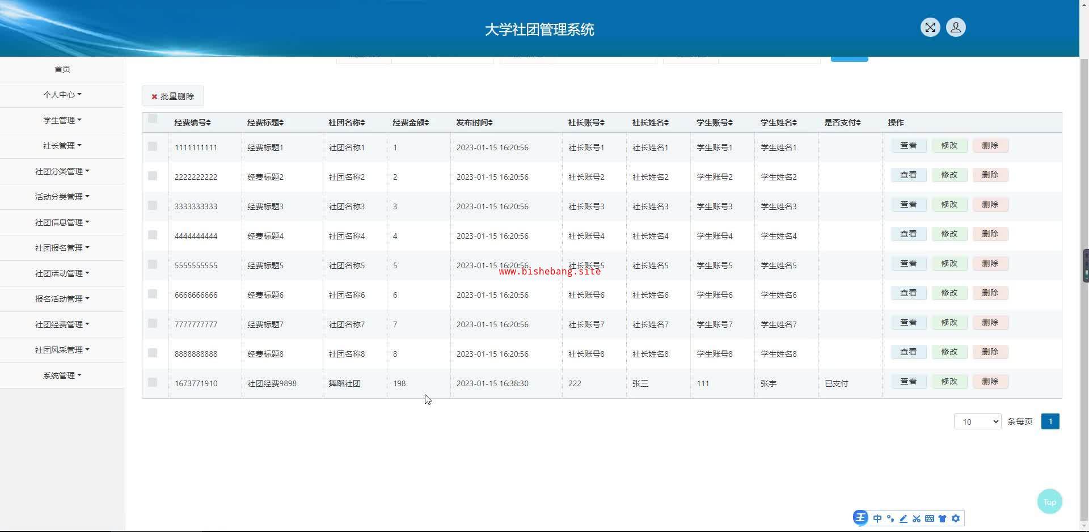Screen dimensions: 1089x532
Task: Sort the table by 经费编号 column
Action: (x=192, y=123)
